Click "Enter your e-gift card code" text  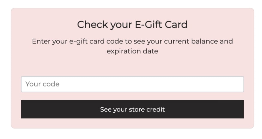[x=77, y=41]
